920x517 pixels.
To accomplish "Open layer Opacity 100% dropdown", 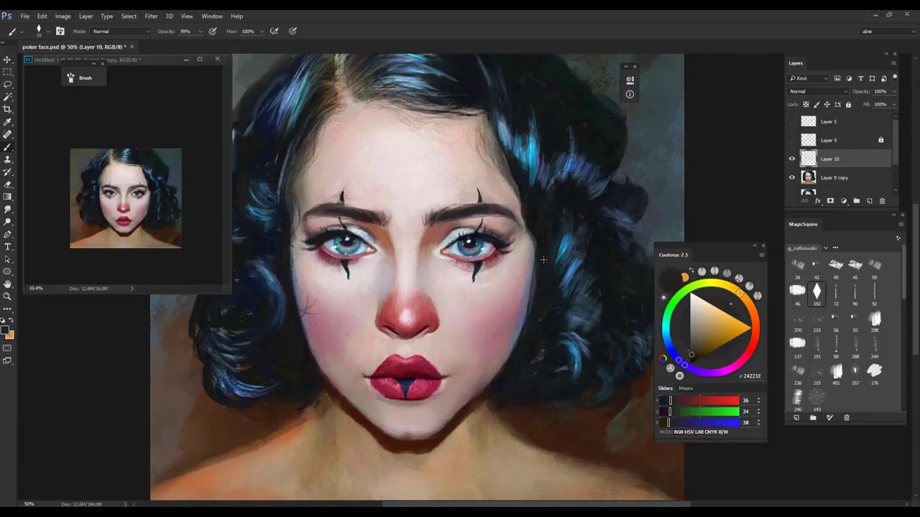I will 893,91.
